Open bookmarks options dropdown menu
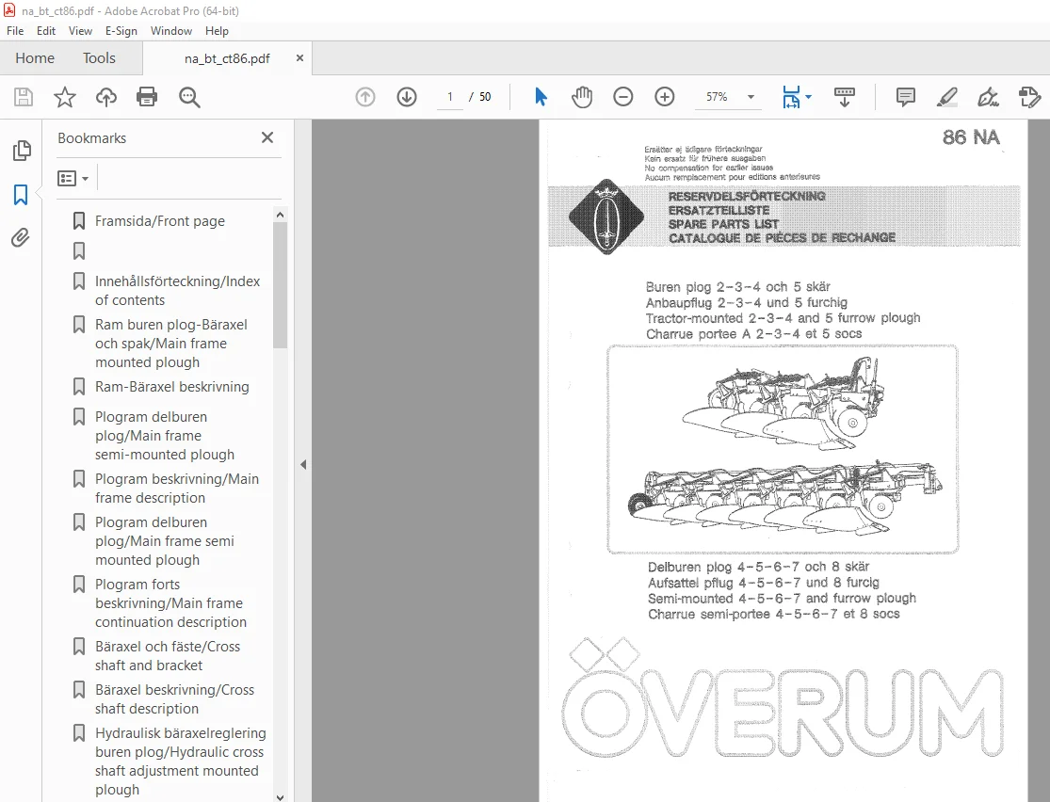The width and height of the screenshot is (1050, 802). pyautogui.click(x=73, y=178)
